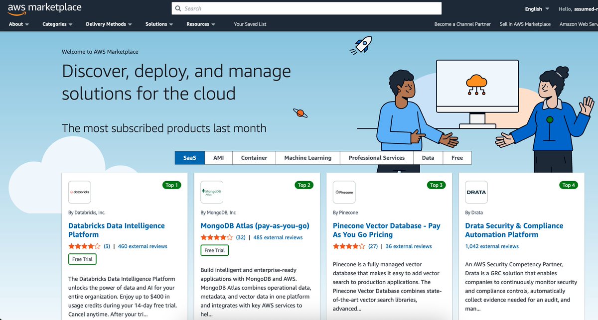Open Databricks Data Intelligence Platform listing
Image resolution: width=598 pixels, height=320 pixels.
(x=117, y=230)
